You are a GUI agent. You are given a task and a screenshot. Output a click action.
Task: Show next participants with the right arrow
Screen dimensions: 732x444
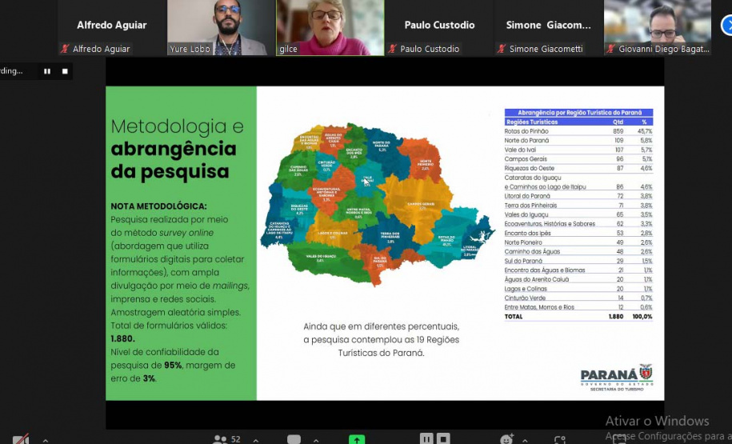[726, 26]
